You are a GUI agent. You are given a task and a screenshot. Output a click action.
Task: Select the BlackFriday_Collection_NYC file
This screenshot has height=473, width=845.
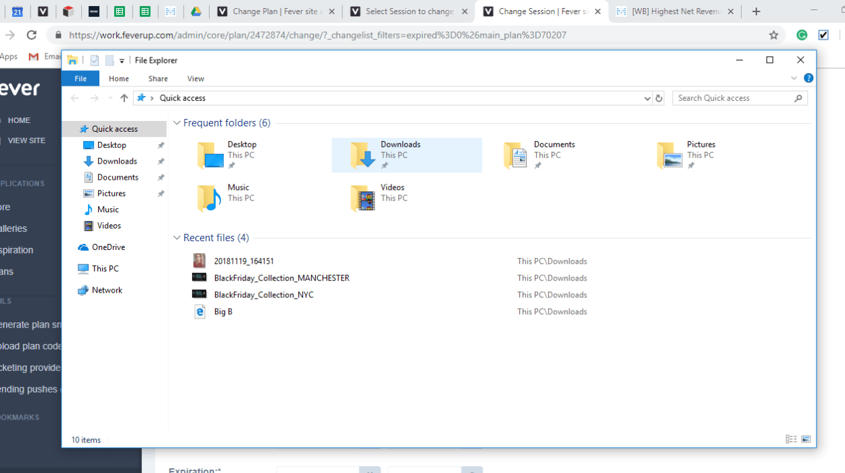click(264, 295)
